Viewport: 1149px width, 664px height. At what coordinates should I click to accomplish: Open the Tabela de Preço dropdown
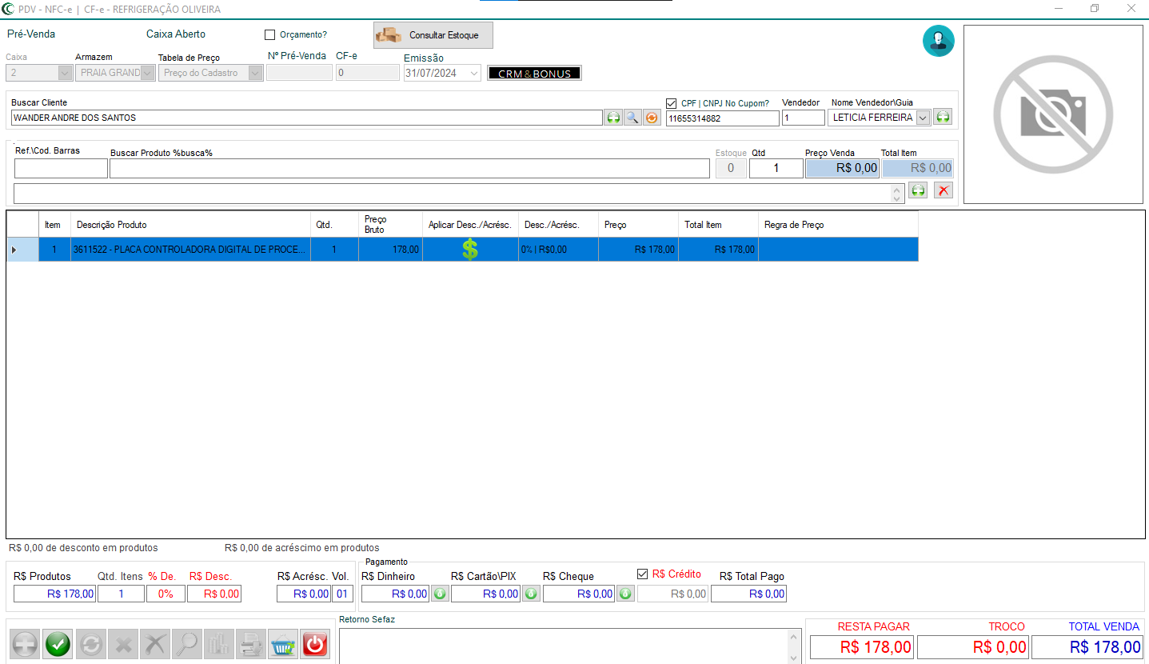(255, 73)
